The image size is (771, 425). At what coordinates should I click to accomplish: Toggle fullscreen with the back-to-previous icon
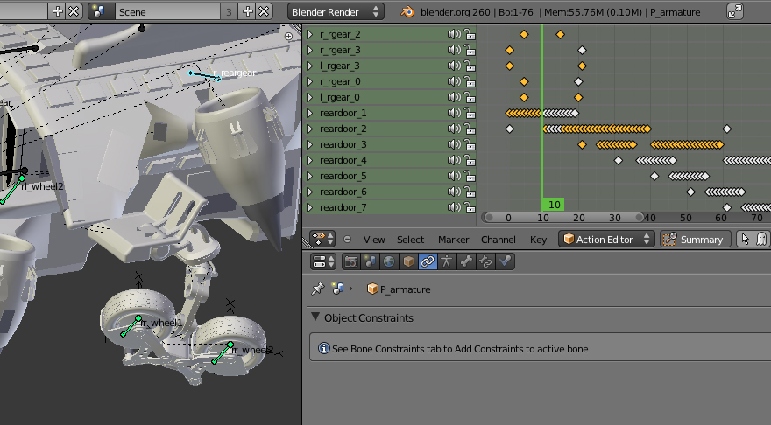(x=734, y=11)
